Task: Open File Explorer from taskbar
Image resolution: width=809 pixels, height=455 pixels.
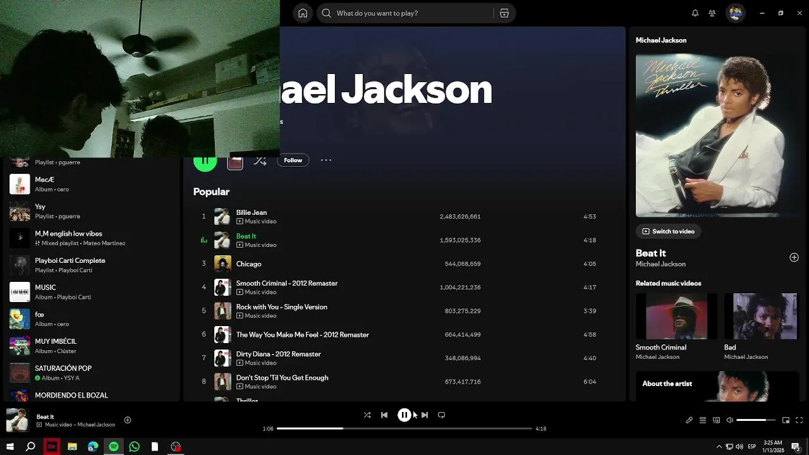Action: click(72, 447)
